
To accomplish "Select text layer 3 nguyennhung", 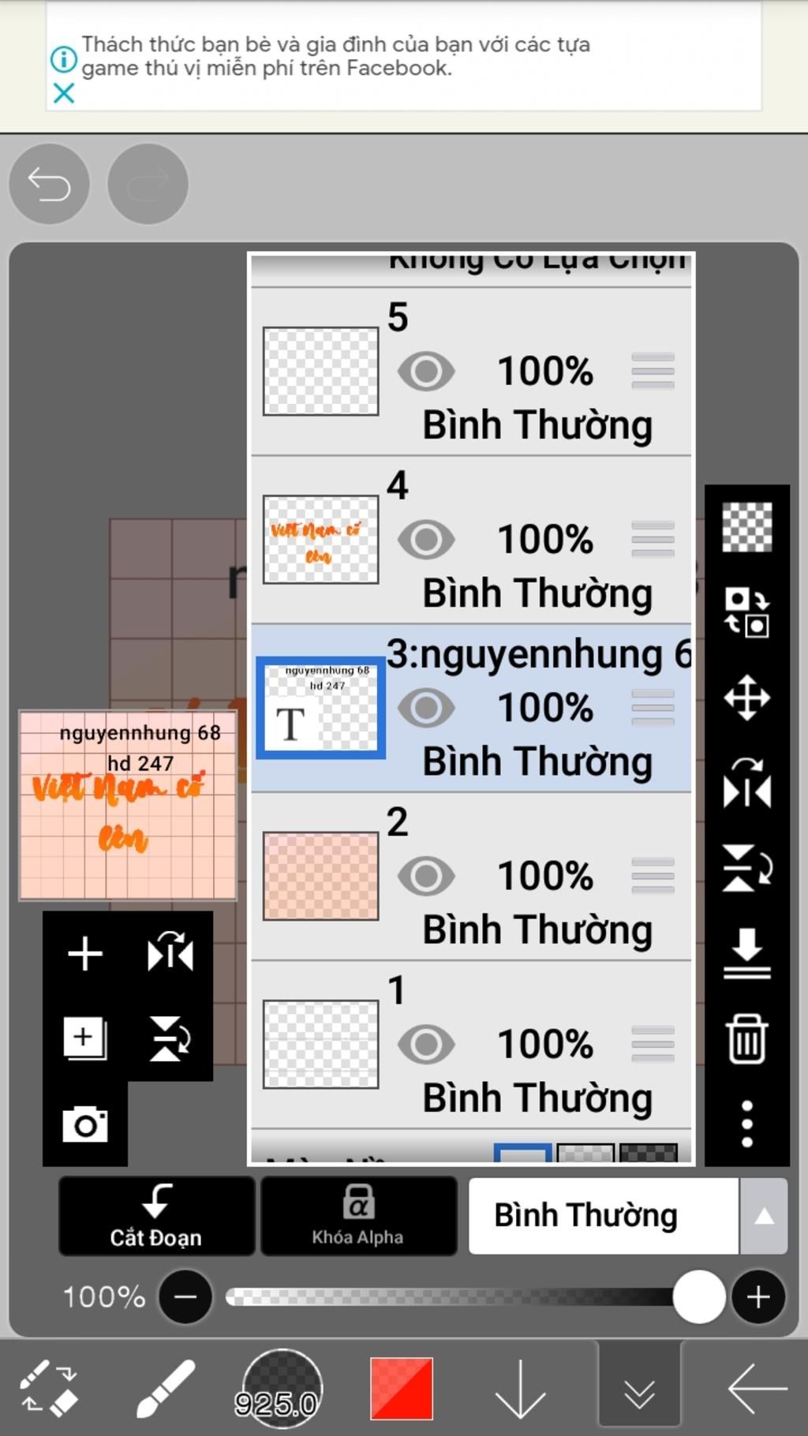I will pos(471,708).
